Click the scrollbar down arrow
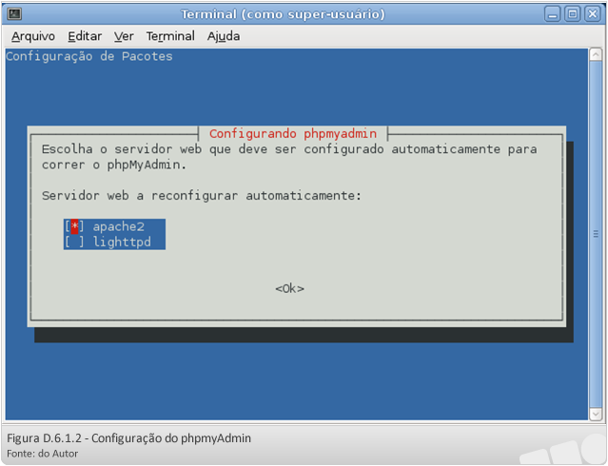Screen dimensions: 608x466 [x=596, y=414]
